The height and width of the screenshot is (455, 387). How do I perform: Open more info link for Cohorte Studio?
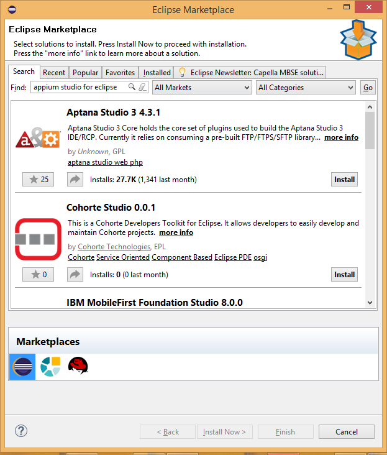pyautogui.click(x=176, y=232)
